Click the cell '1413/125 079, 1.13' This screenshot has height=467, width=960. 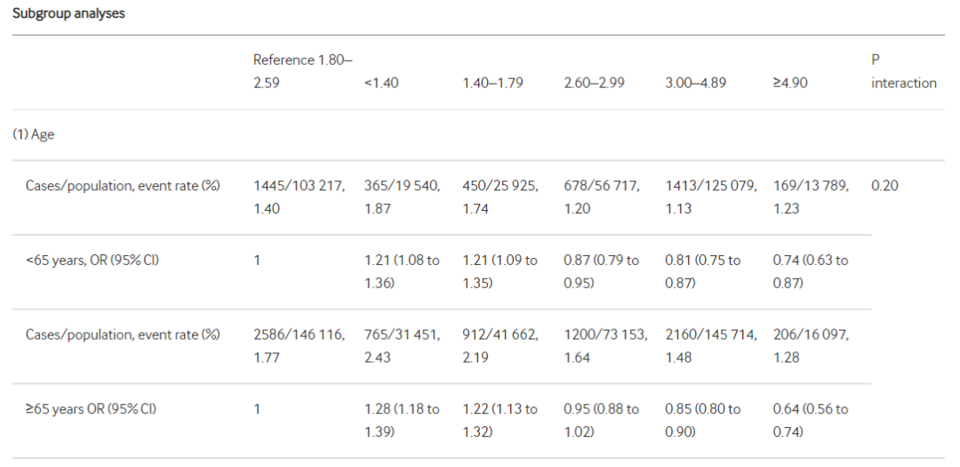coord(711,197)
